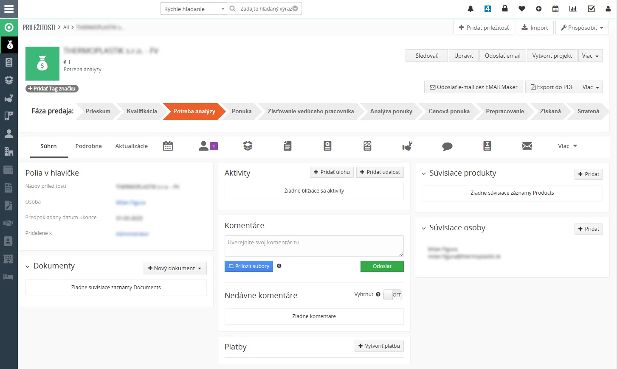
Task: Open the padlock icon in top bar
Action: (x=505, y=8)
